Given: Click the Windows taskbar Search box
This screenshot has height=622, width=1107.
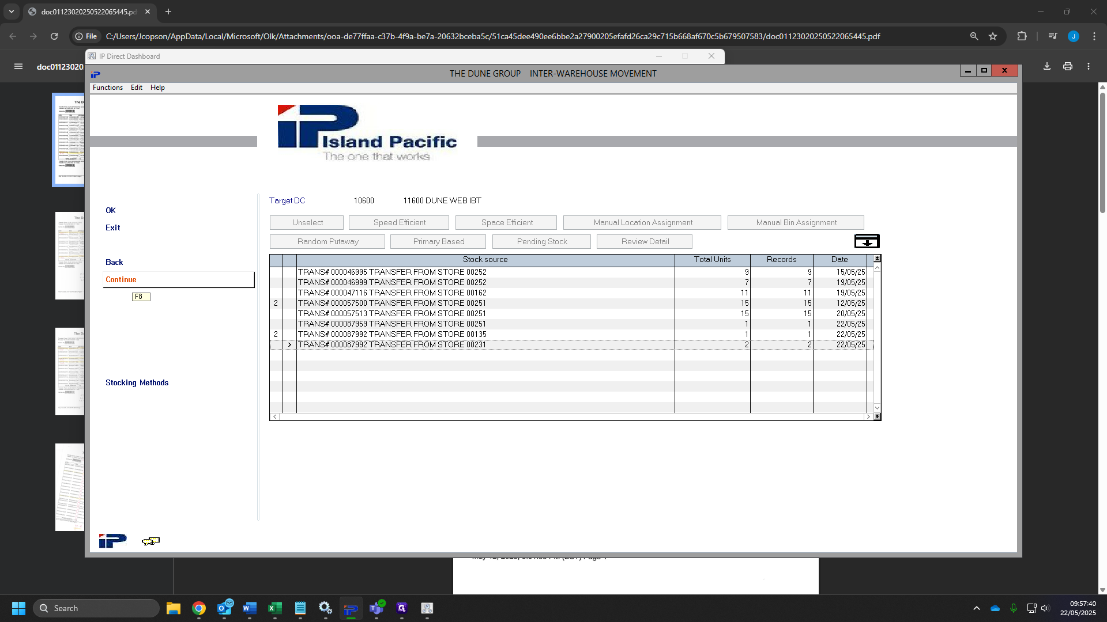Looking at the screenshot, I should coord(96,608).
